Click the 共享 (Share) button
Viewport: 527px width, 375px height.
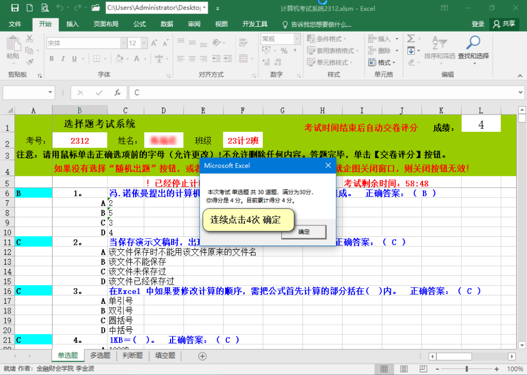click(x=504, y=24)
